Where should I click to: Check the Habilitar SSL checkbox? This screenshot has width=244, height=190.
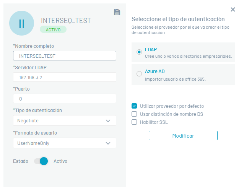coord(134,122)
